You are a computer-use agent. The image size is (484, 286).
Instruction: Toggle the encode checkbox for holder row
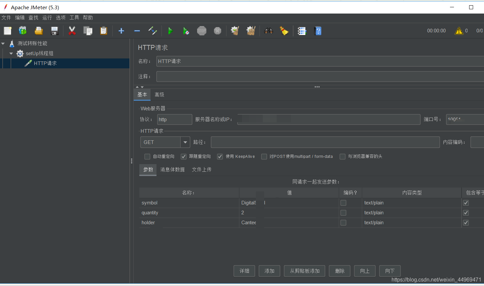click(x=343, y=223)
